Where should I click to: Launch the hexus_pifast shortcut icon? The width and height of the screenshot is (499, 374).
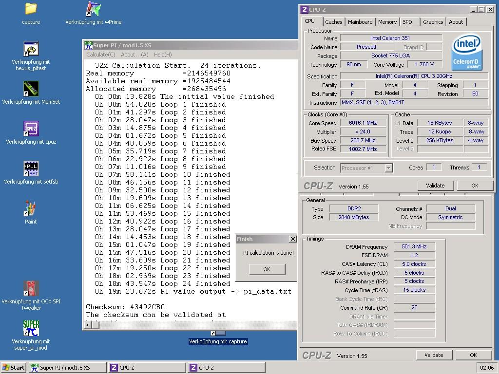point(31,49)
